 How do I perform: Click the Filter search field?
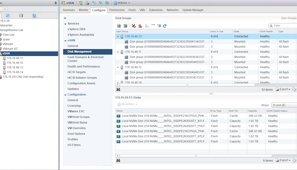click(x=283, y=26)
